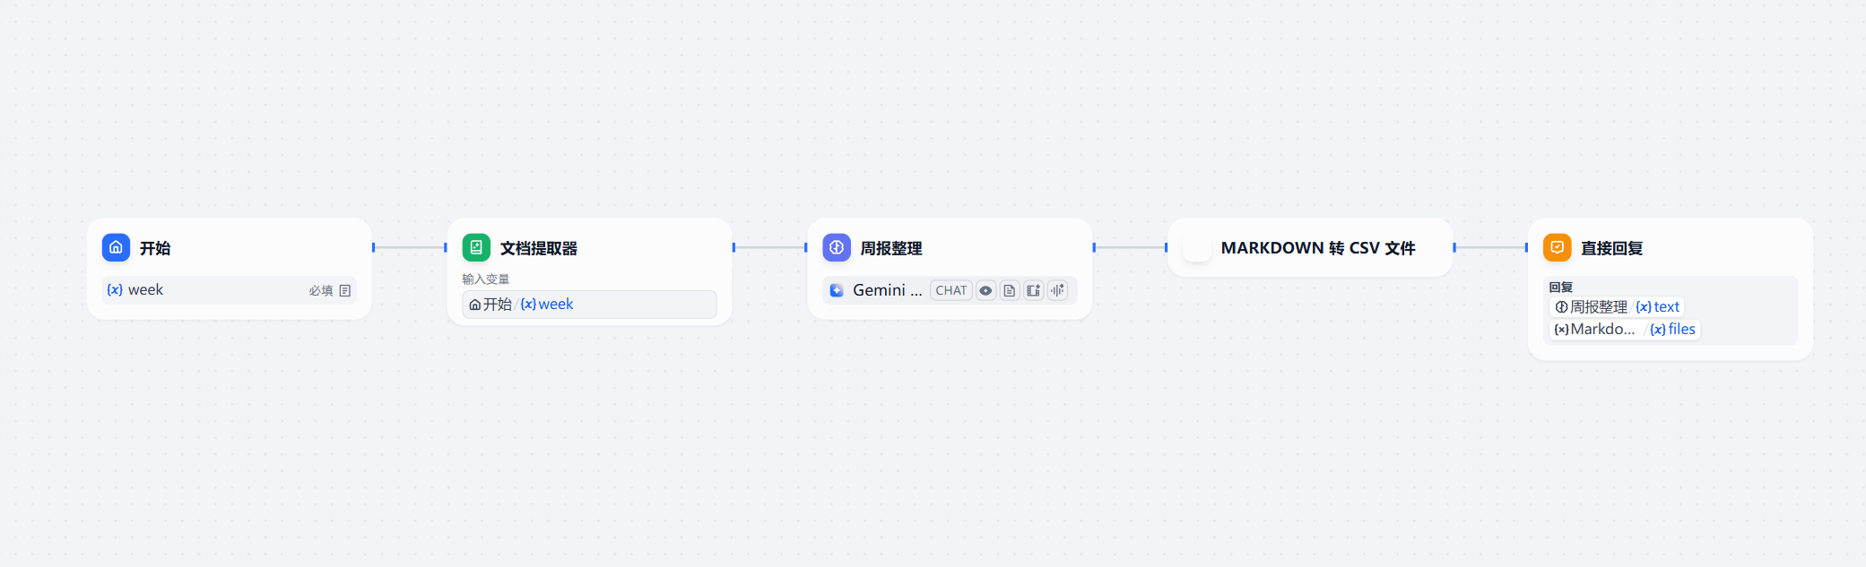Click the output handle of 开始 node
Viewport: 1866px width, 567px height.
click(x=373, y=247)
